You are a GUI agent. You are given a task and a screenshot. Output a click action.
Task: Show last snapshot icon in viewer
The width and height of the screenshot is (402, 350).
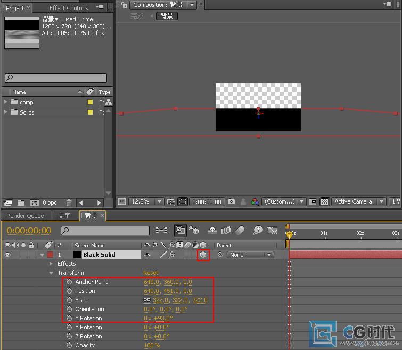click(243, 202)
